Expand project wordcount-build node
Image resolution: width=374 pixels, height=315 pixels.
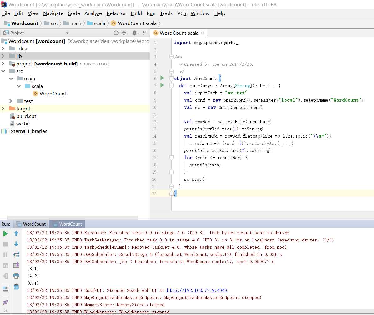click(3, 64)
